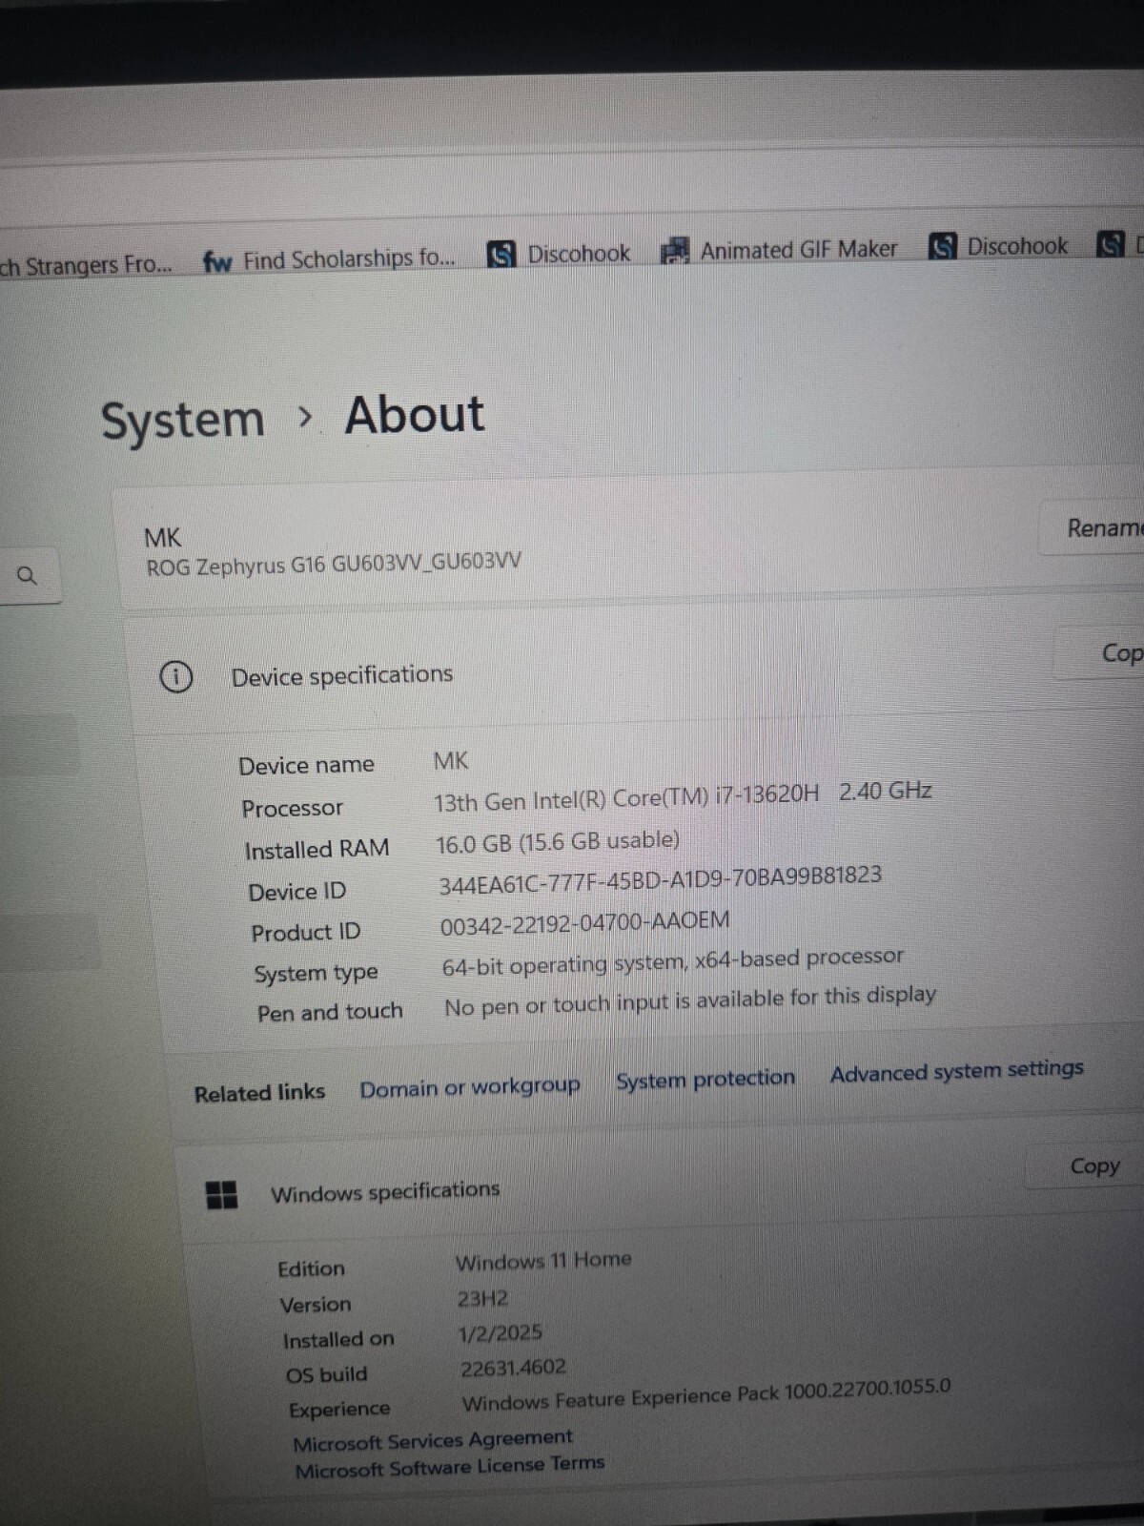Click the Related links label
Image resolution: width=1144 pixels, height=1526 pixels.
(x=259, y=1093)
